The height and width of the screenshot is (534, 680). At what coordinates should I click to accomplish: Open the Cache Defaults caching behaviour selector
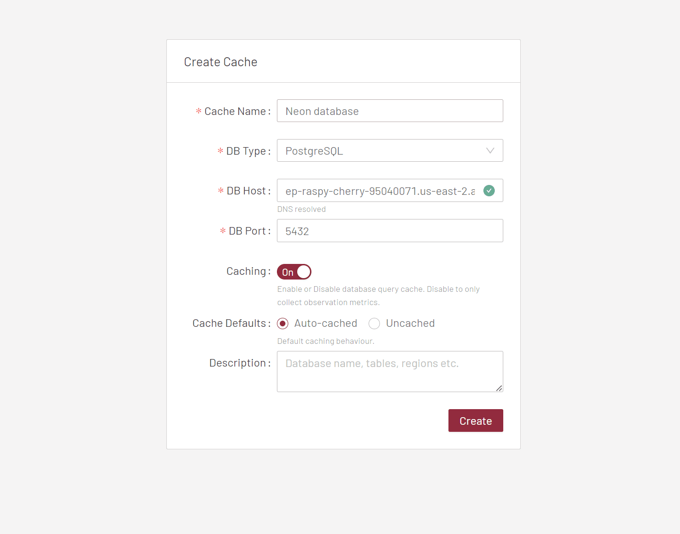tap(283, 324)
